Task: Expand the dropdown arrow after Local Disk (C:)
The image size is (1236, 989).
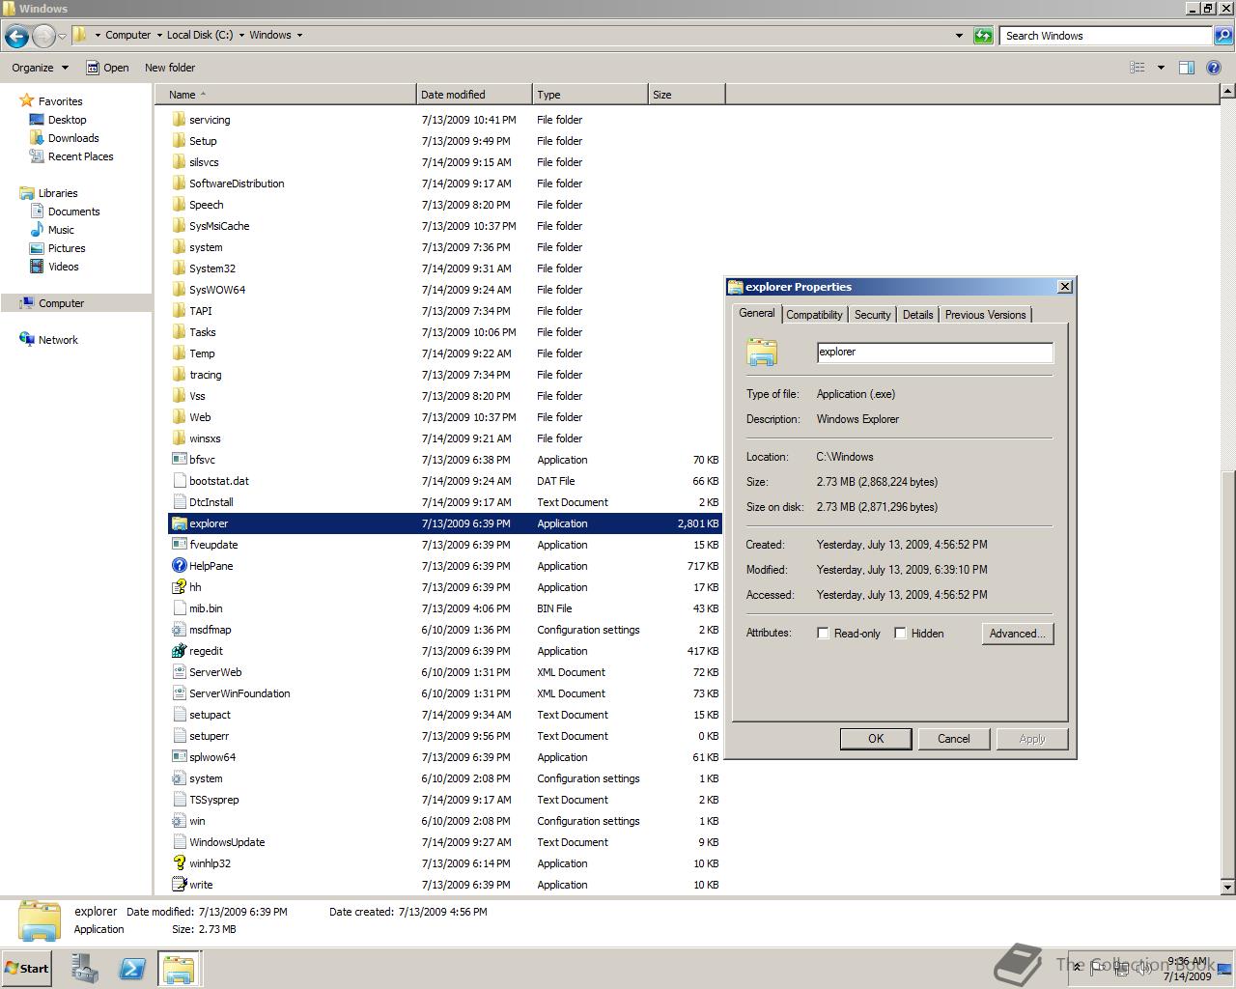Action: [241, 36]
